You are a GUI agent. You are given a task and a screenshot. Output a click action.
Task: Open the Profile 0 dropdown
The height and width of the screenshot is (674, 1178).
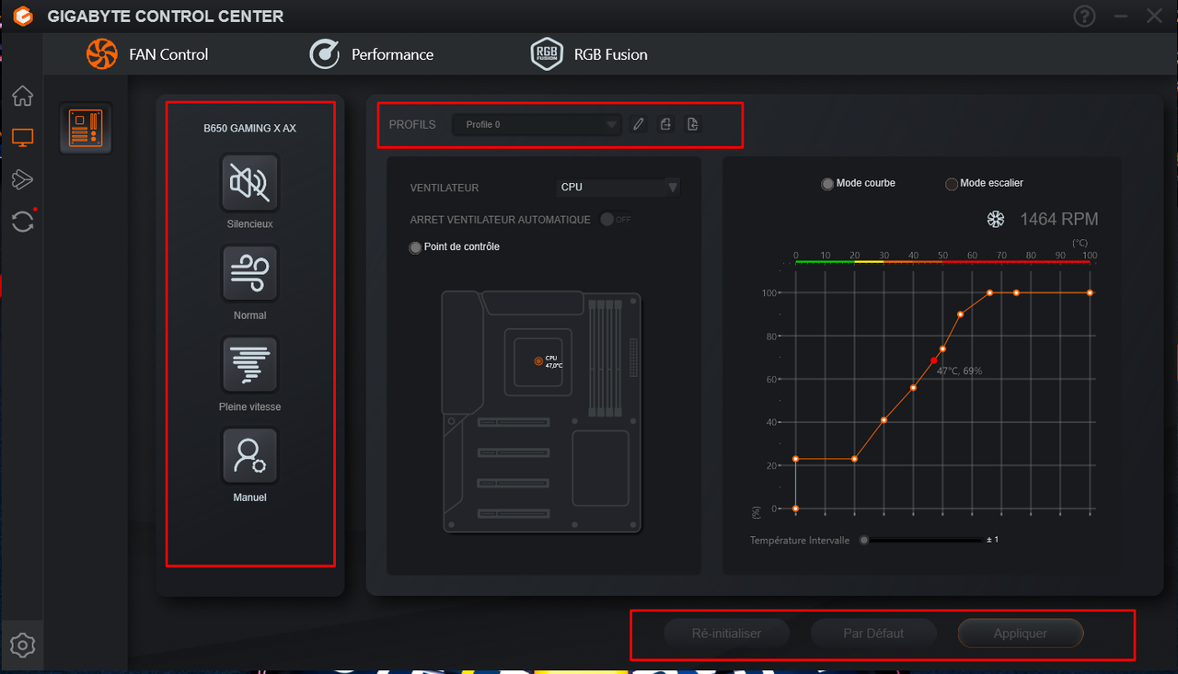tap(537, 123)
